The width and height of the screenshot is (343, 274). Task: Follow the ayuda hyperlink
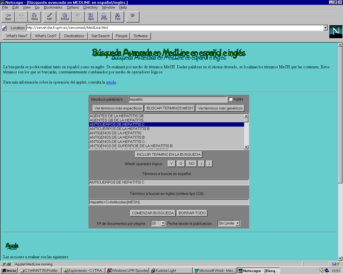pyautogui.click(x=111, y=82)
